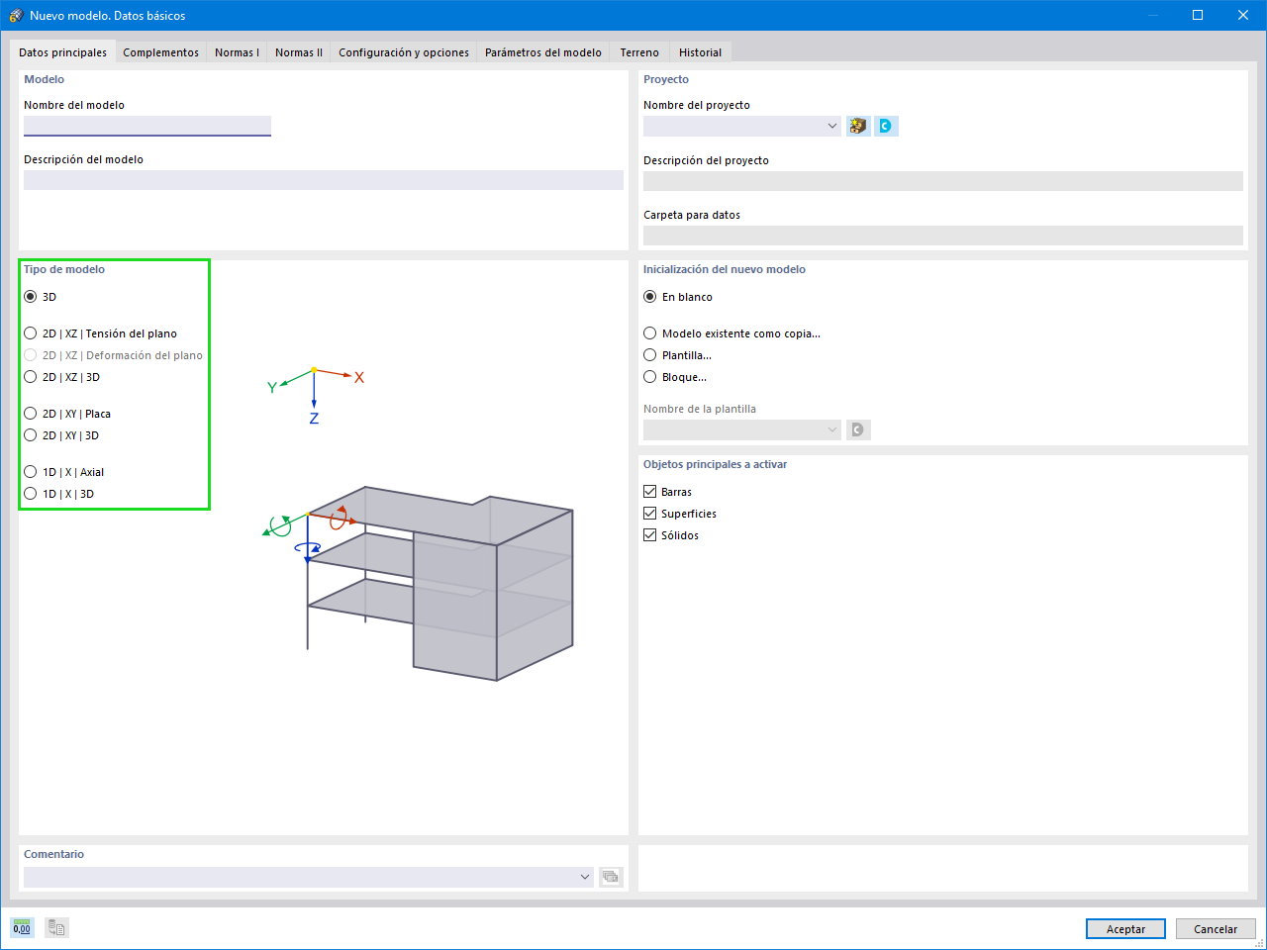Switch to the Complementos tab
The image size is (1267, 950).
(160, 52)
